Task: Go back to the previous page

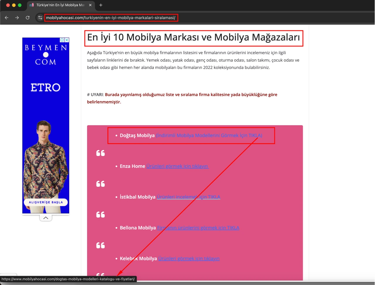Action: 6,18
